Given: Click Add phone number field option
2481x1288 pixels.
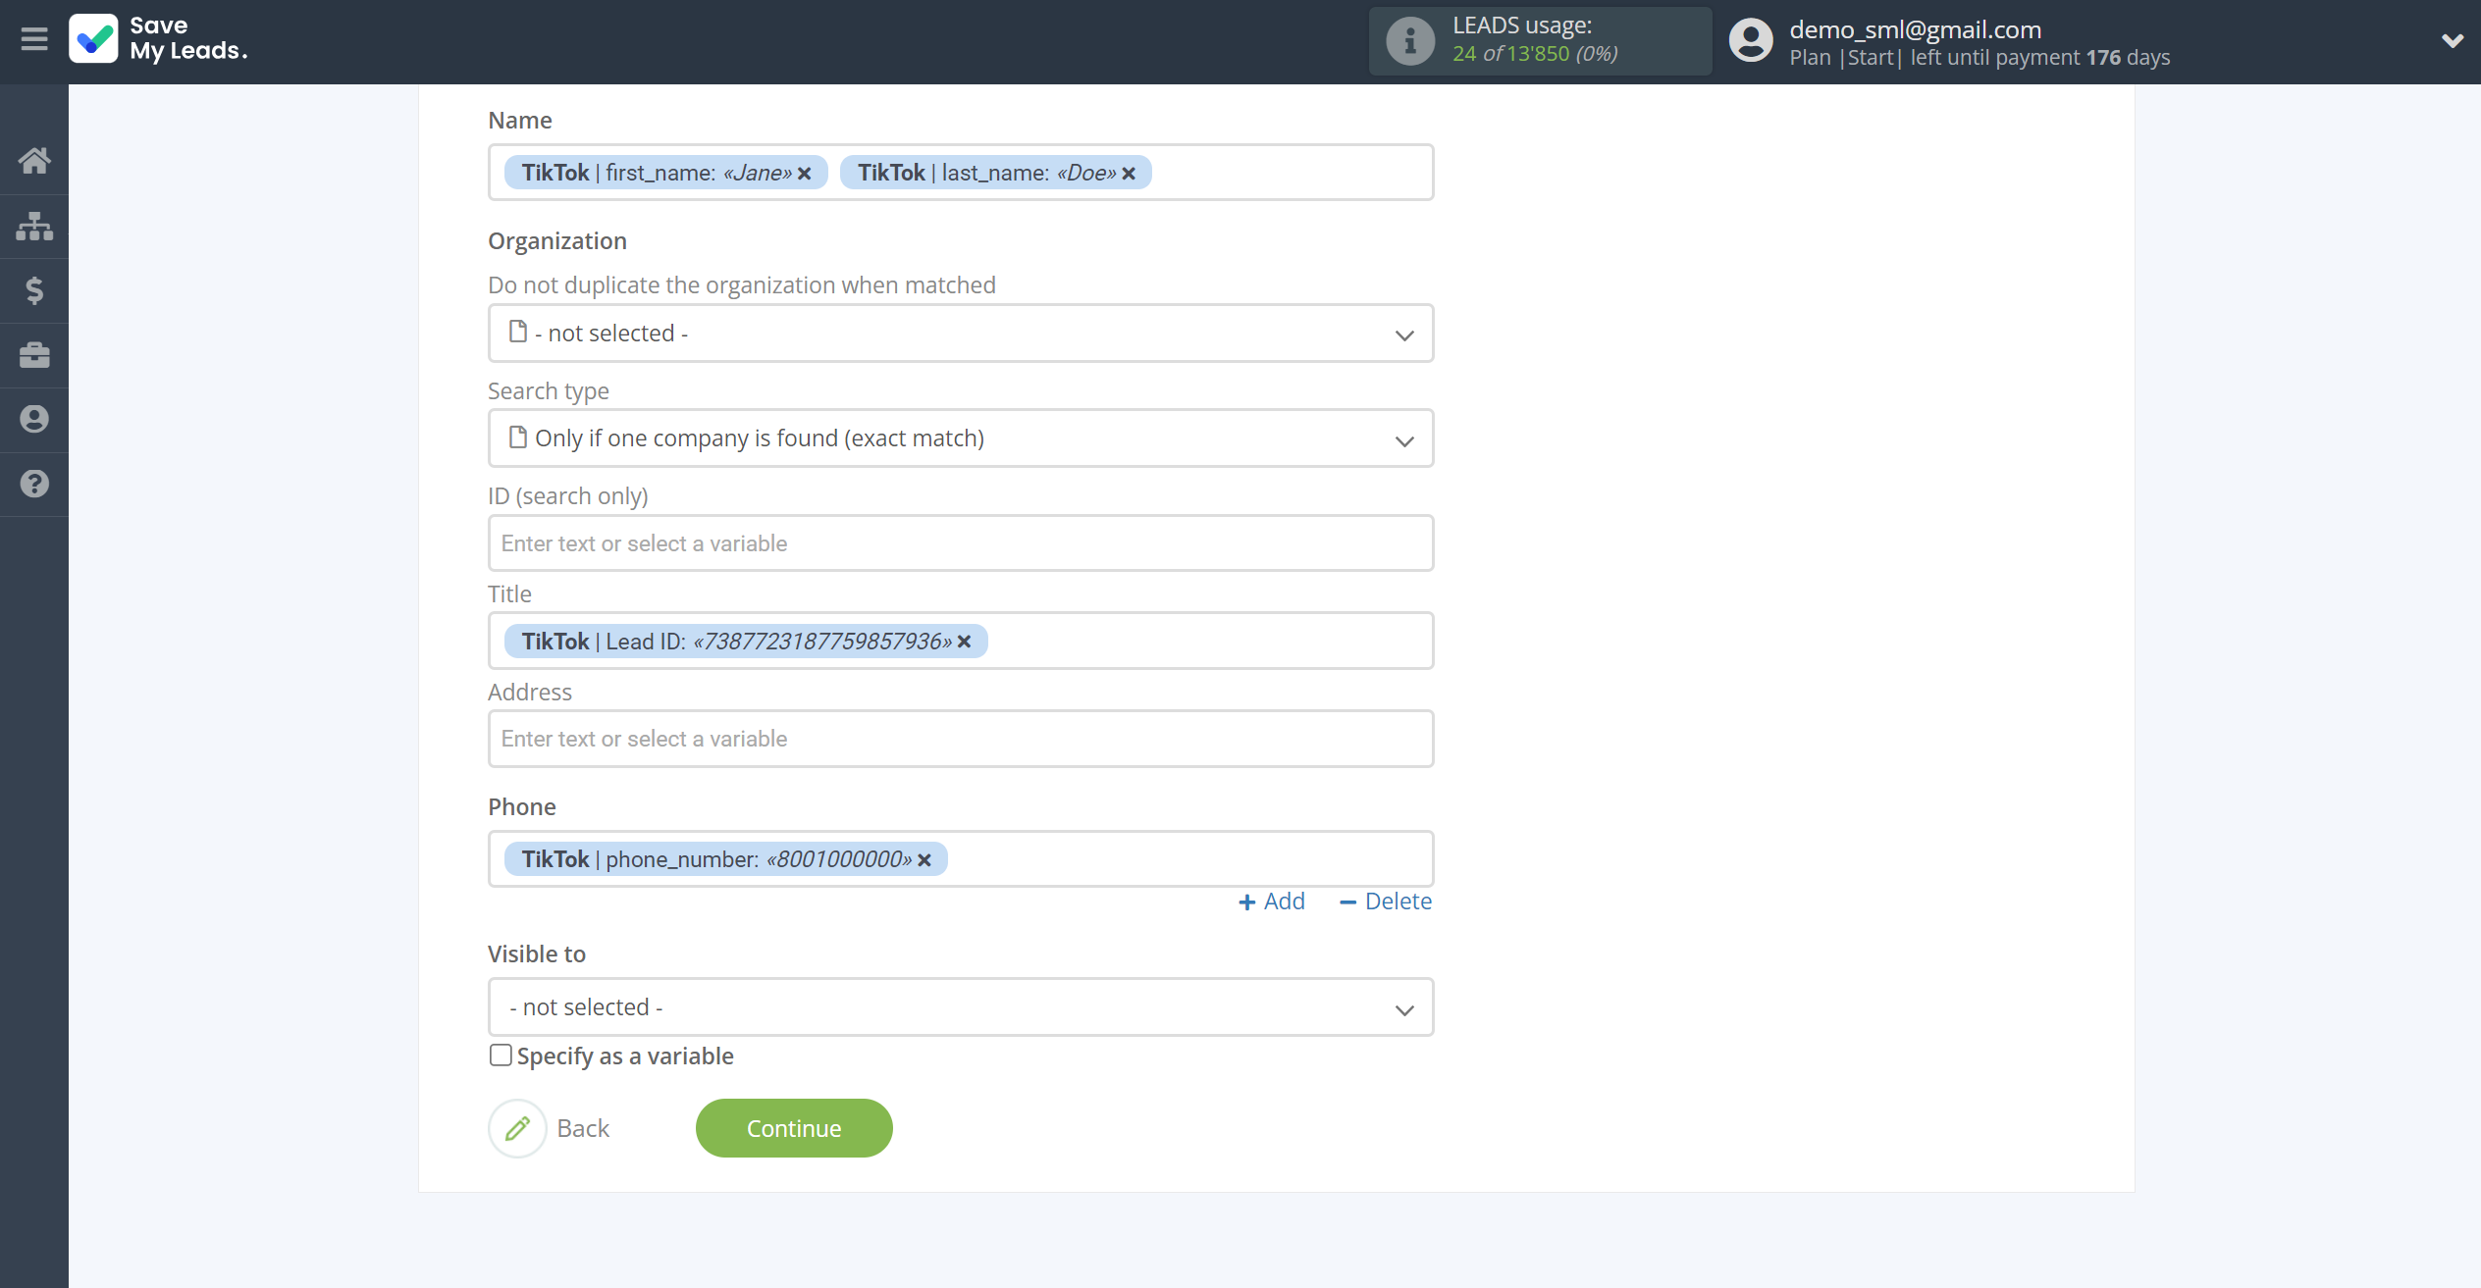Looking at the screenshot, I should tap(1272, 901).
